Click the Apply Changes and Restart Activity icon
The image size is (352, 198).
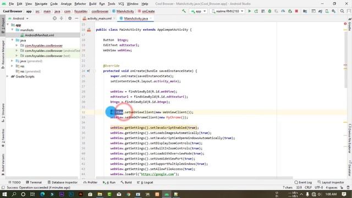click(x=256, y=11)
